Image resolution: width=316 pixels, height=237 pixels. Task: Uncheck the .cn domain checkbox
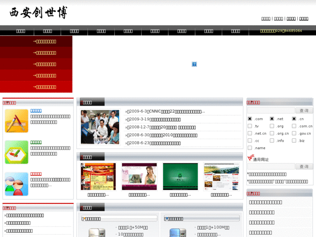[294, 119]
